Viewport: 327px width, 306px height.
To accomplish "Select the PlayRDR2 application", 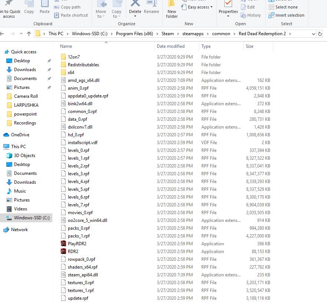I will point(77,244).
